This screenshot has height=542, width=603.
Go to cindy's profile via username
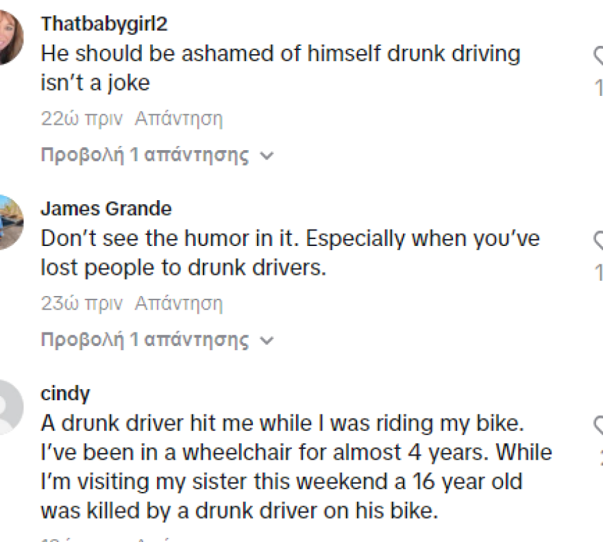coord(65,394)
